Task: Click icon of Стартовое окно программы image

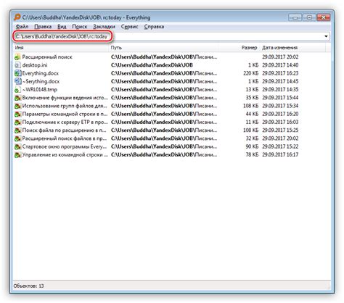Action: point(17,146)
